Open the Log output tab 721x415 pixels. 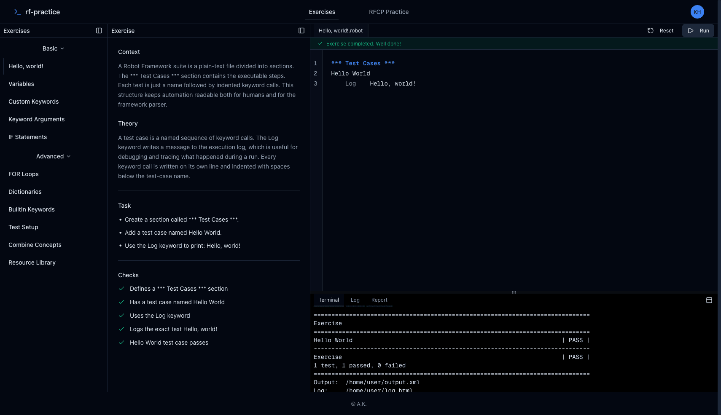(x=355, y=300)
